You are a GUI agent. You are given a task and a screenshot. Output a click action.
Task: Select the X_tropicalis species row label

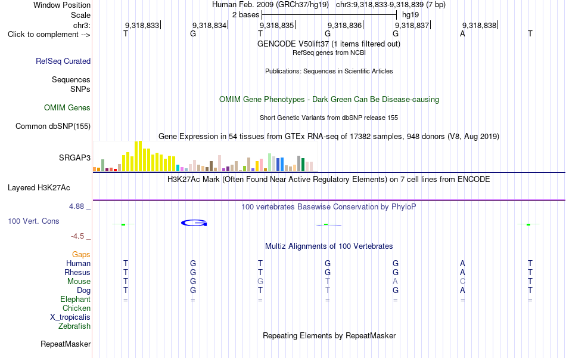click(x=70, y=317)
